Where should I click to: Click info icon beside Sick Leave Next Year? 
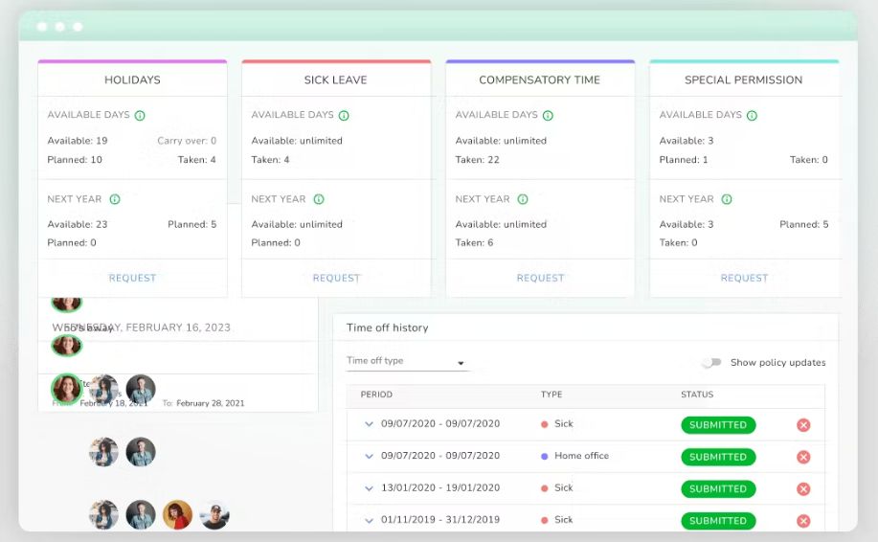click(319, 199)
